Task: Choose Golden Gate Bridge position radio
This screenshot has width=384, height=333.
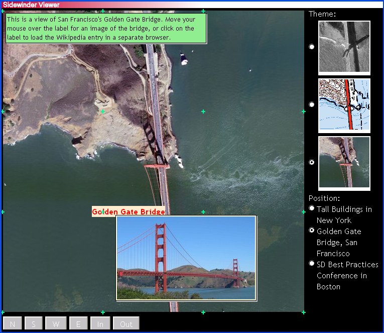Action: click(x=312, y=230)
